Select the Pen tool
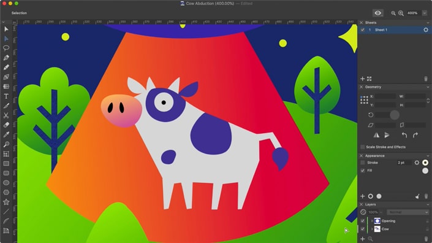 6,58
